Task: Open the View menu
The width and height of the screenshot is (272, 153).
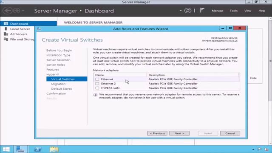Action: (248, 11)
